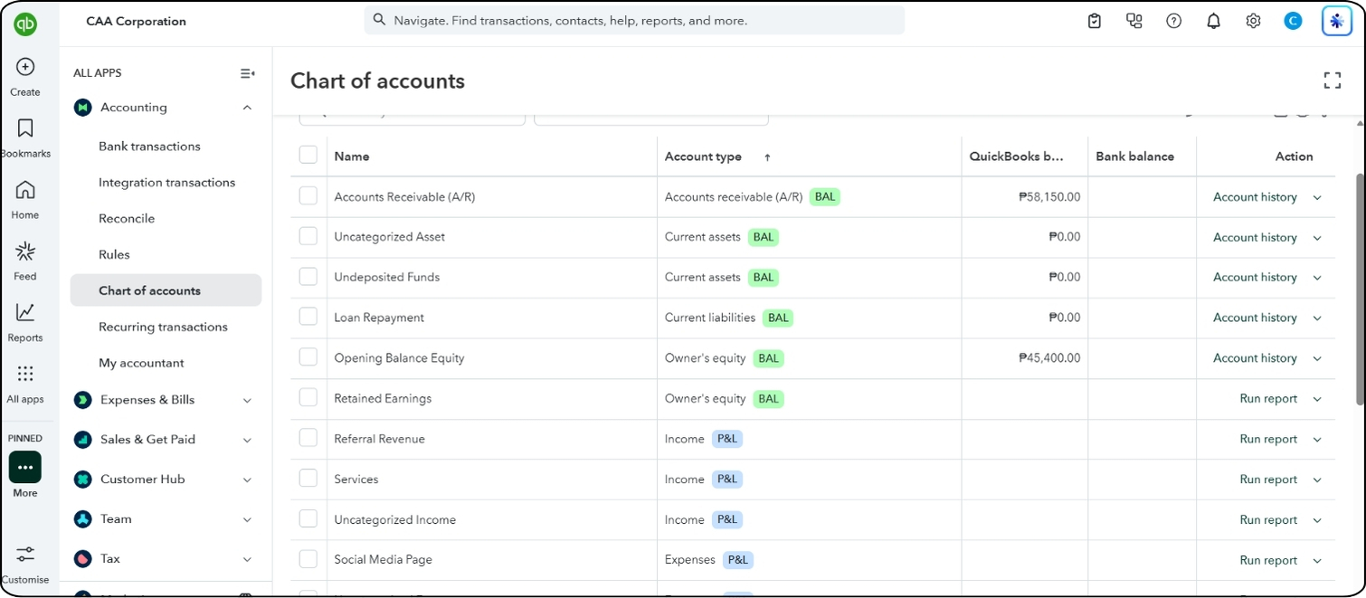Click the QuickBooks logo icon
The width and height of the screenshot is (1366, 598).
coord(25,24)
